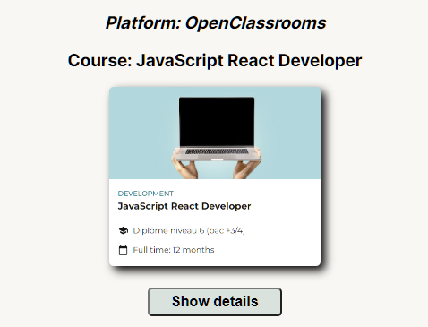The width and height of the screenshot is (428, 327).
Task: Open the JavaScript React Developer card title
Action: [x=184, y=206]
